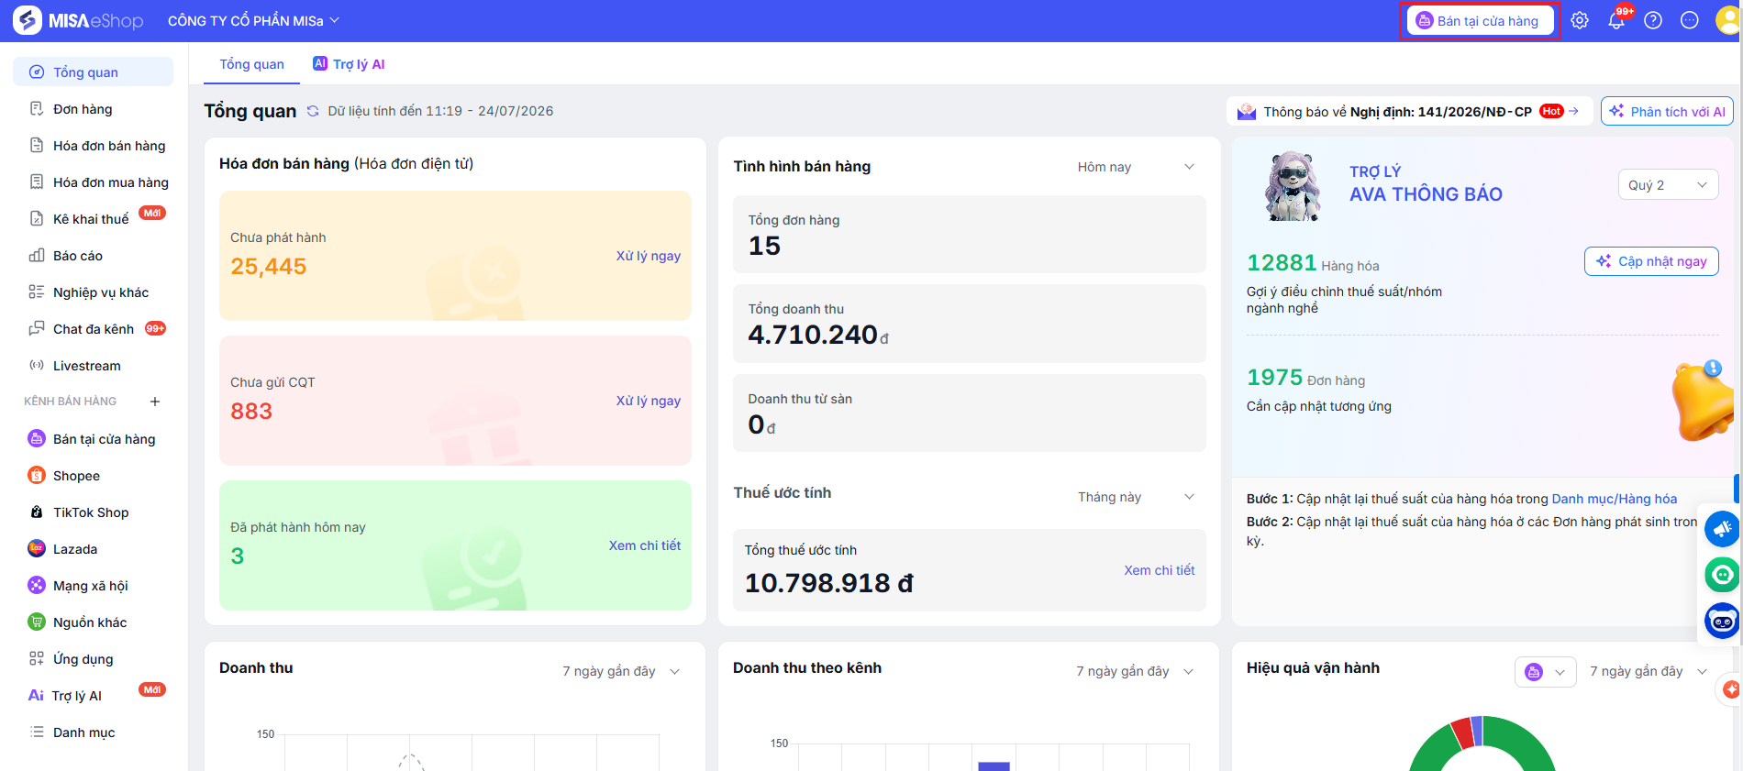Viewport: 1743px width, 771px height.
Task: Open Doanh thu 7 ngày gần đây dropdown
Action: pos(621,671)
